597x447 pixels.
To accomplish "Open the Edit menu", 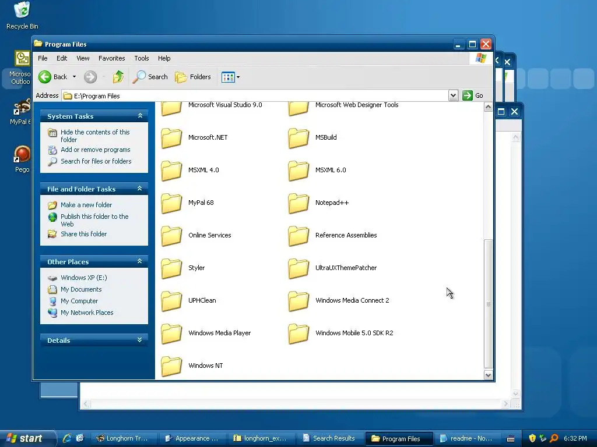I will [62, 58].
